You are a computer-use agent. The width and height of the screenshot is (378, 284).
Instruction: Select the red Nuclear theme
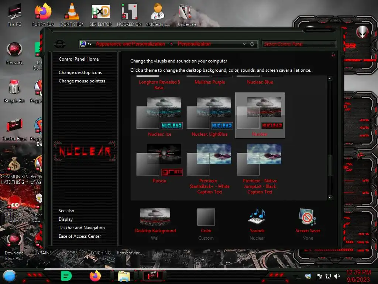tap(260, 115)
